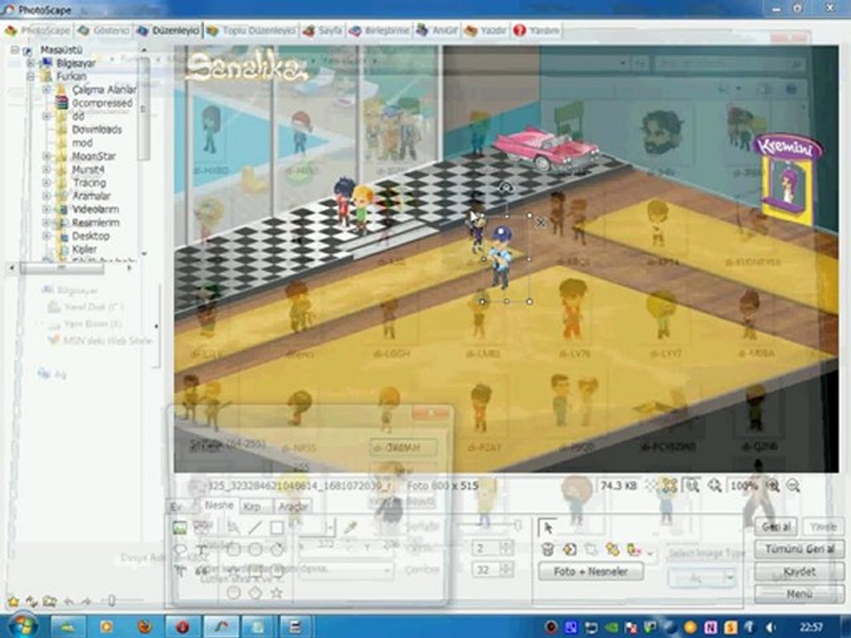Open the Toplu Düzenleyici tab
The width and height of the screenshot is (851, 638).
point(251,30)
